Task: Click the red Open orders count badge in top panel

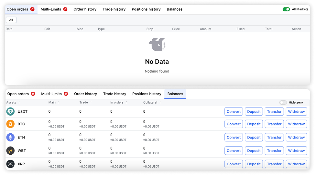Action: [32, 9]
